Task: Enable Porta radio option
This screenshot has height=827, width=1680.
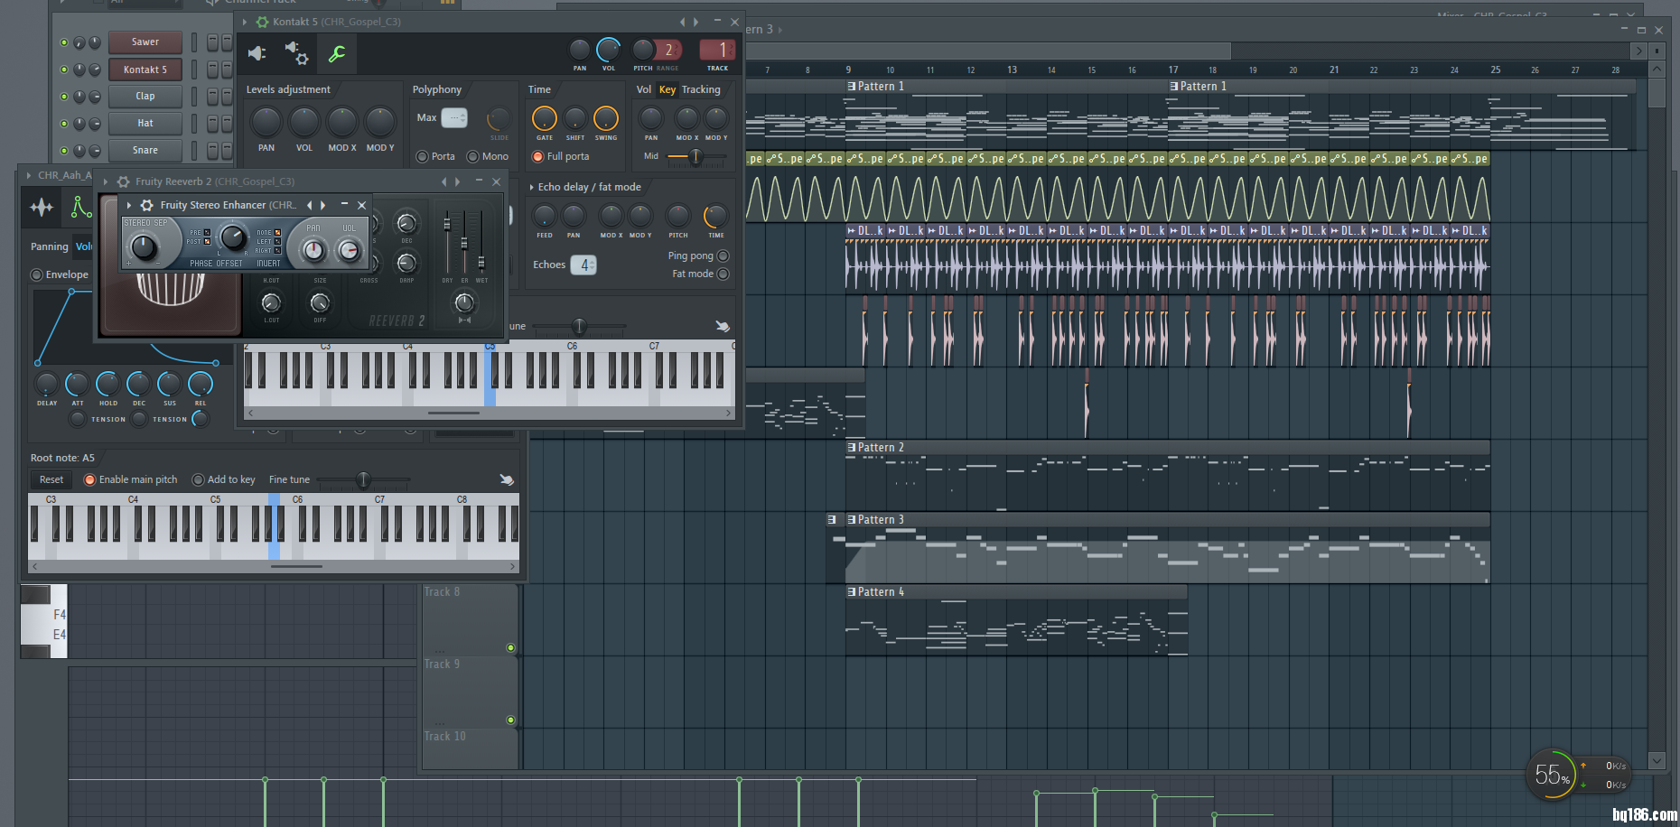Action: pos(422,156)
